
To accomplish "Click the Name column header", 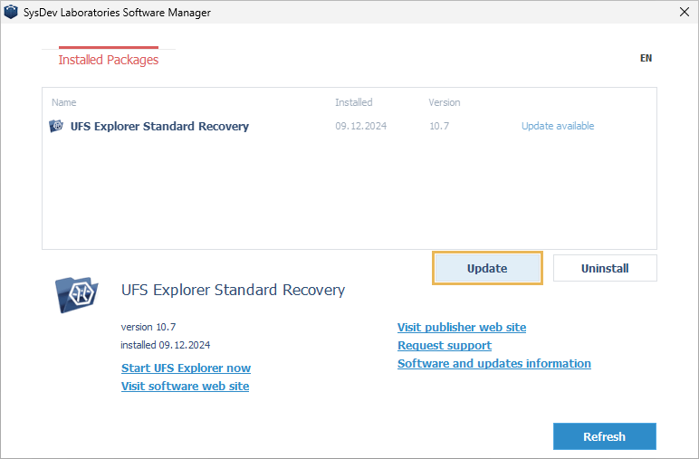I will [x=64, y=102].
